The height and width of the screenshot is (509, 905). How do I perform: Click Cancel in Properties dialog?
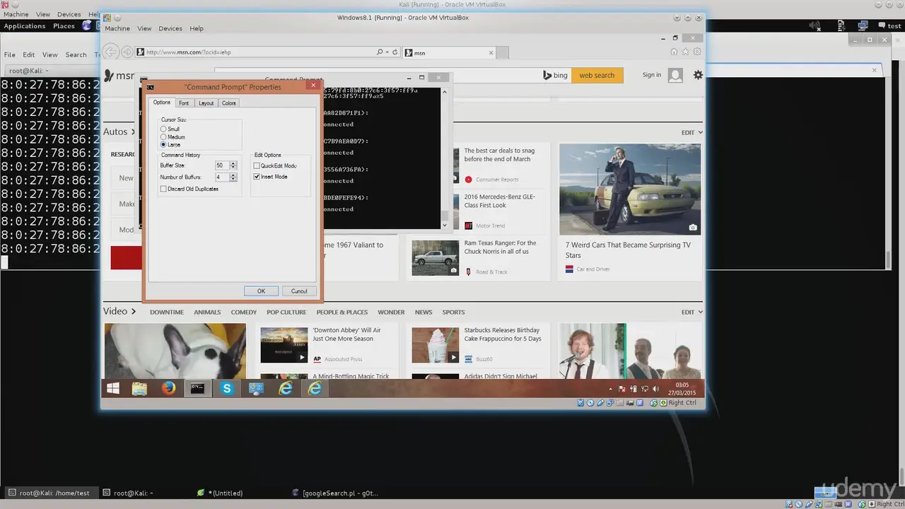(x=299, y=291)
